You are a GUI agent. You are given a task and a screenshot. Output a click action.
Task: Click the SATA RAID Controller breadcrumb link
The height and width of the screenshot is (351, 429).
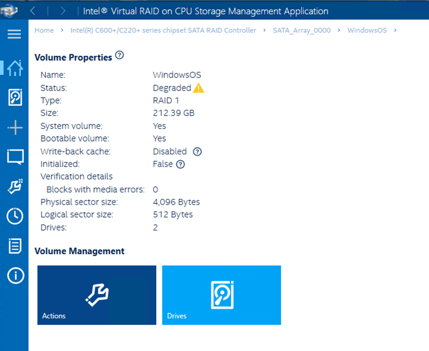(163, 30)
